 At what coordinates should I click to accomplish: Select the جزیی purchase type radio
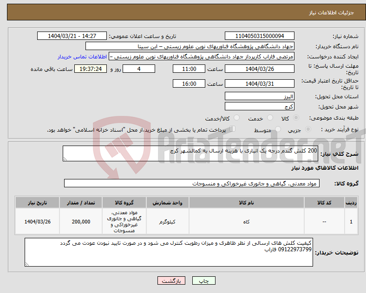tap(308, 129)
